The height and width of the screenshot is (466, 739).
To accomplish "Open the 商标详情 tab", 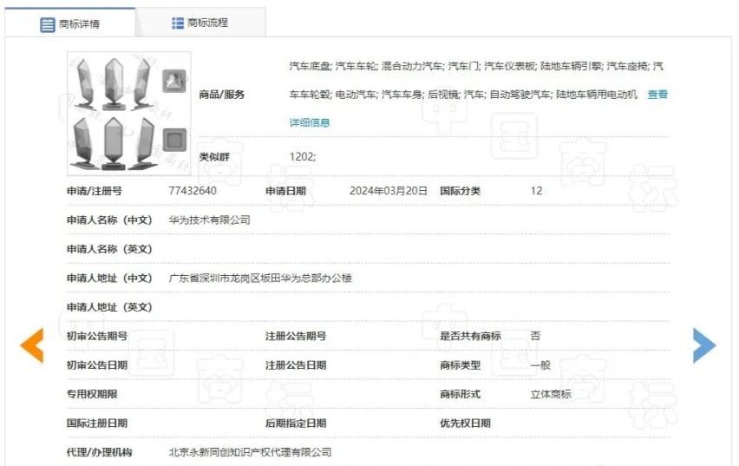I will [70, 23].
